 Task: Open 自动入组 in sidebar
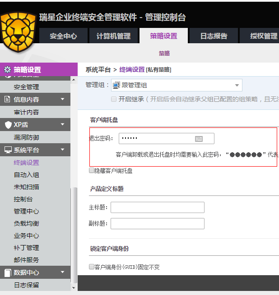26,175
